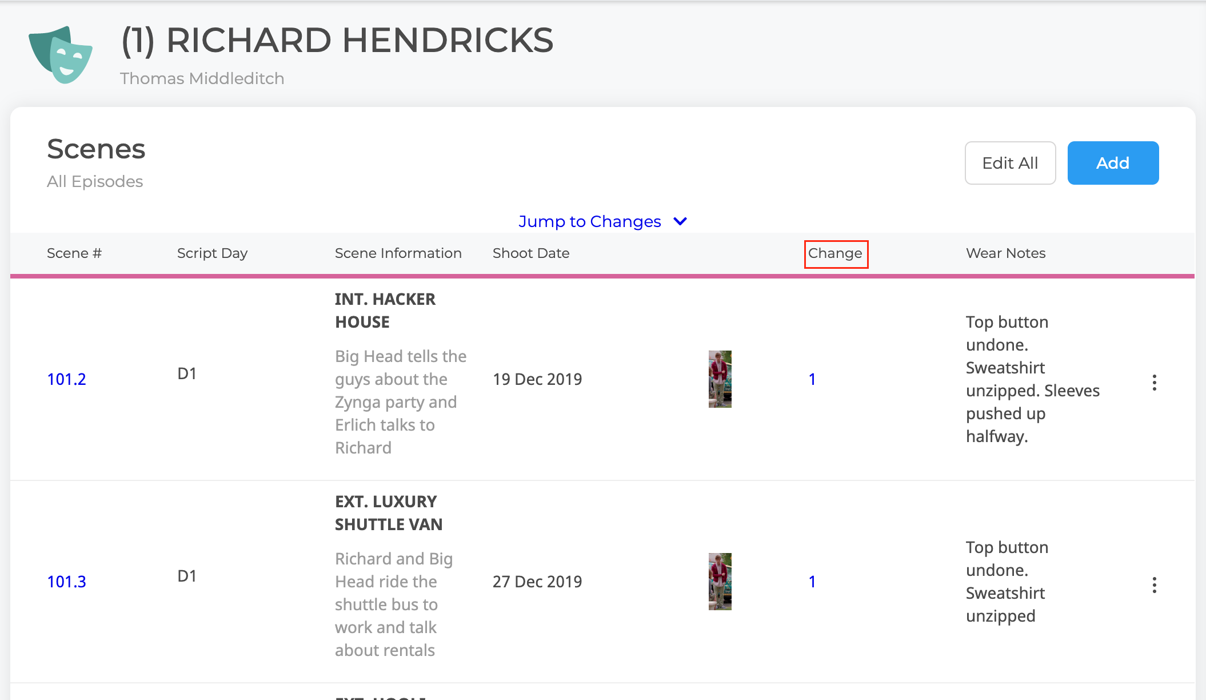Expand the Jump to Changes chevron
1206x700 pixels.
tap(680, 221)
